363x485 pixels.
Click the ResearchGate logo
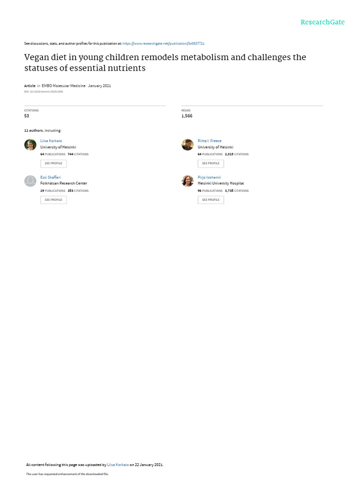coord(322,22)
